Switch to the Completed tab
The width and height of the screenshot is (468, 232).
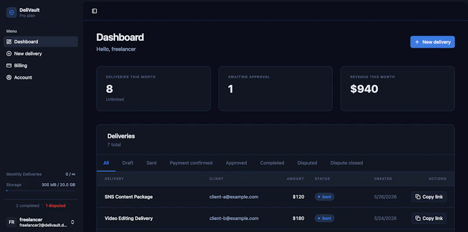click(x=272, y=163)
